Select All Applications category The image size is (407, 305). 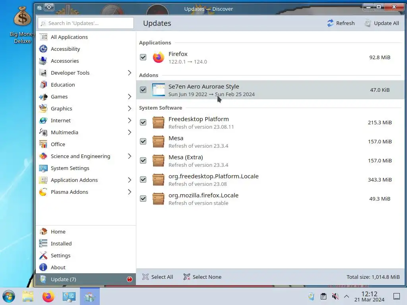tap(86, 37)
